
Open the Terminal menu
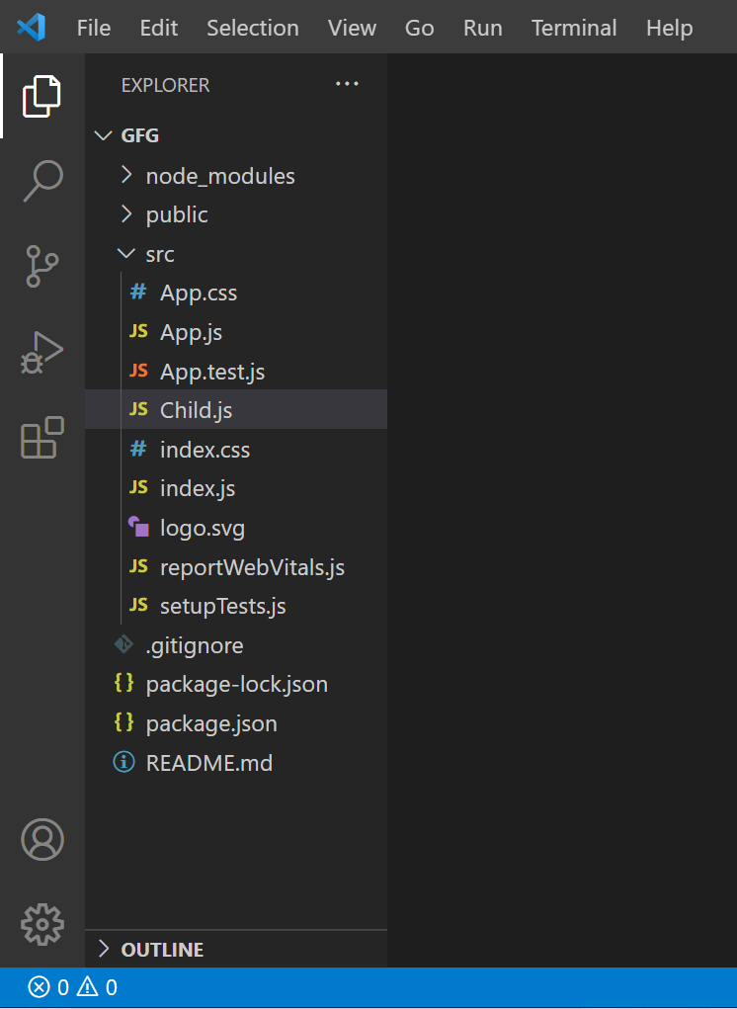[x=574, y=28]
